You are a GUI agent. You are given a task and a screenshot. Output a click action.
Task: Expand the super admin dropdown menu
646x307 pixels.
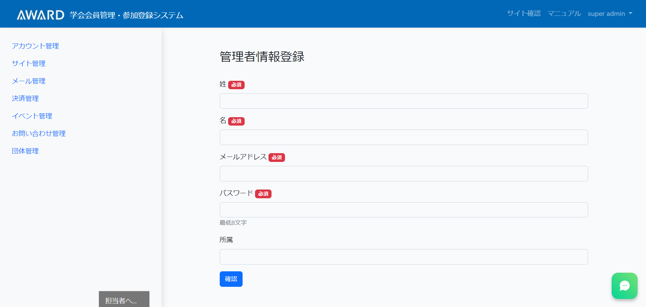tap(610, 13)
